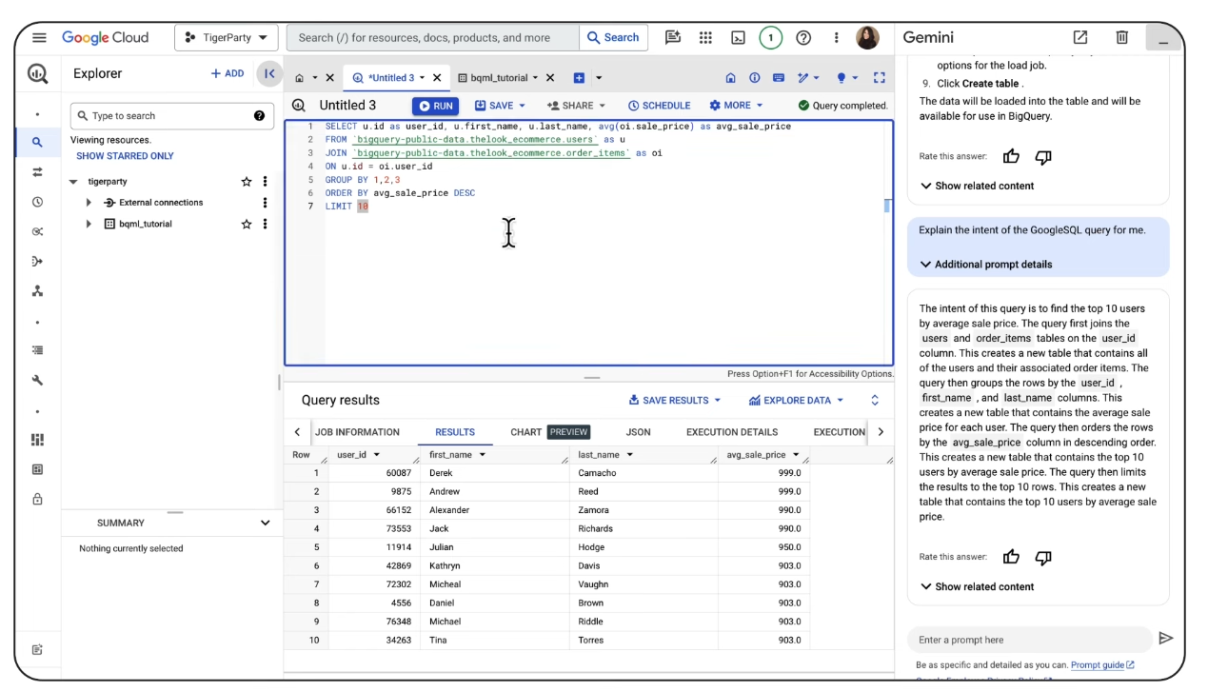Open the TigerParty project selector dropdown
This screenshot has width=1208, height=692.
coord(227,38)
